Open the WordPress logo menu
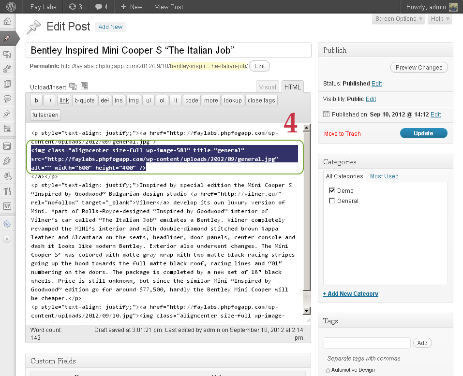Viewport: 463px width, 376px height. click(11, 6)
